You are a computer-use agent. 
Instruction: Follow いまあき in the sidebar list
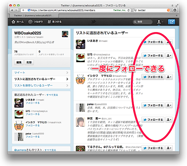(33, 103)
